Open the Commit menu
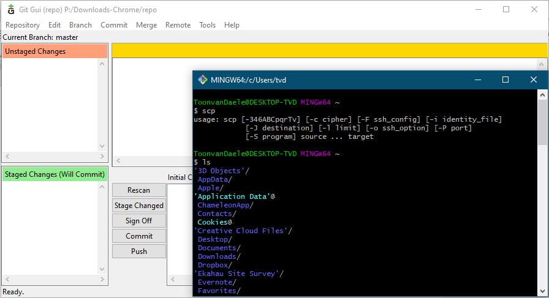 click(x=114, y=25)
